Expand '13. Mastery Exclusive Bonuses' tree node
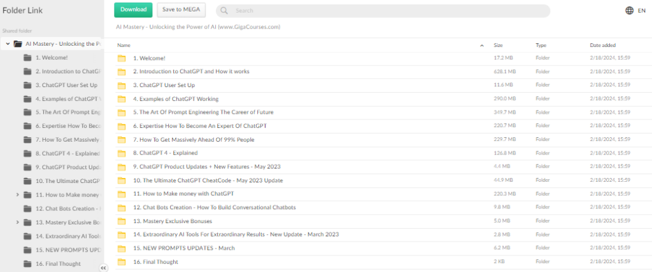The width and height of the screenshot is (652, 272). point(18,222)
